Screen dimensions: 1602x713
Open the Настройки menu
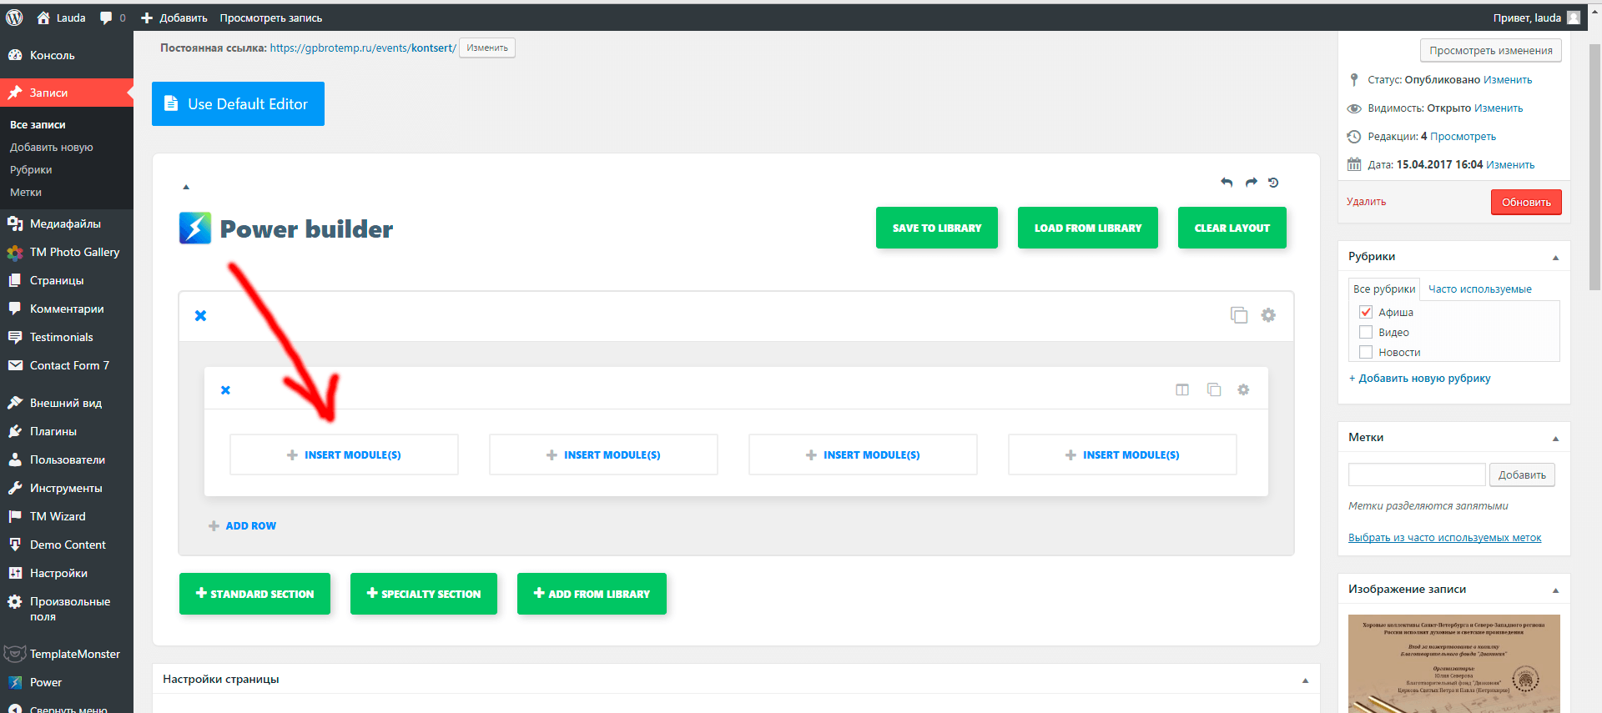pyautogui.click(x=67, y=573)
